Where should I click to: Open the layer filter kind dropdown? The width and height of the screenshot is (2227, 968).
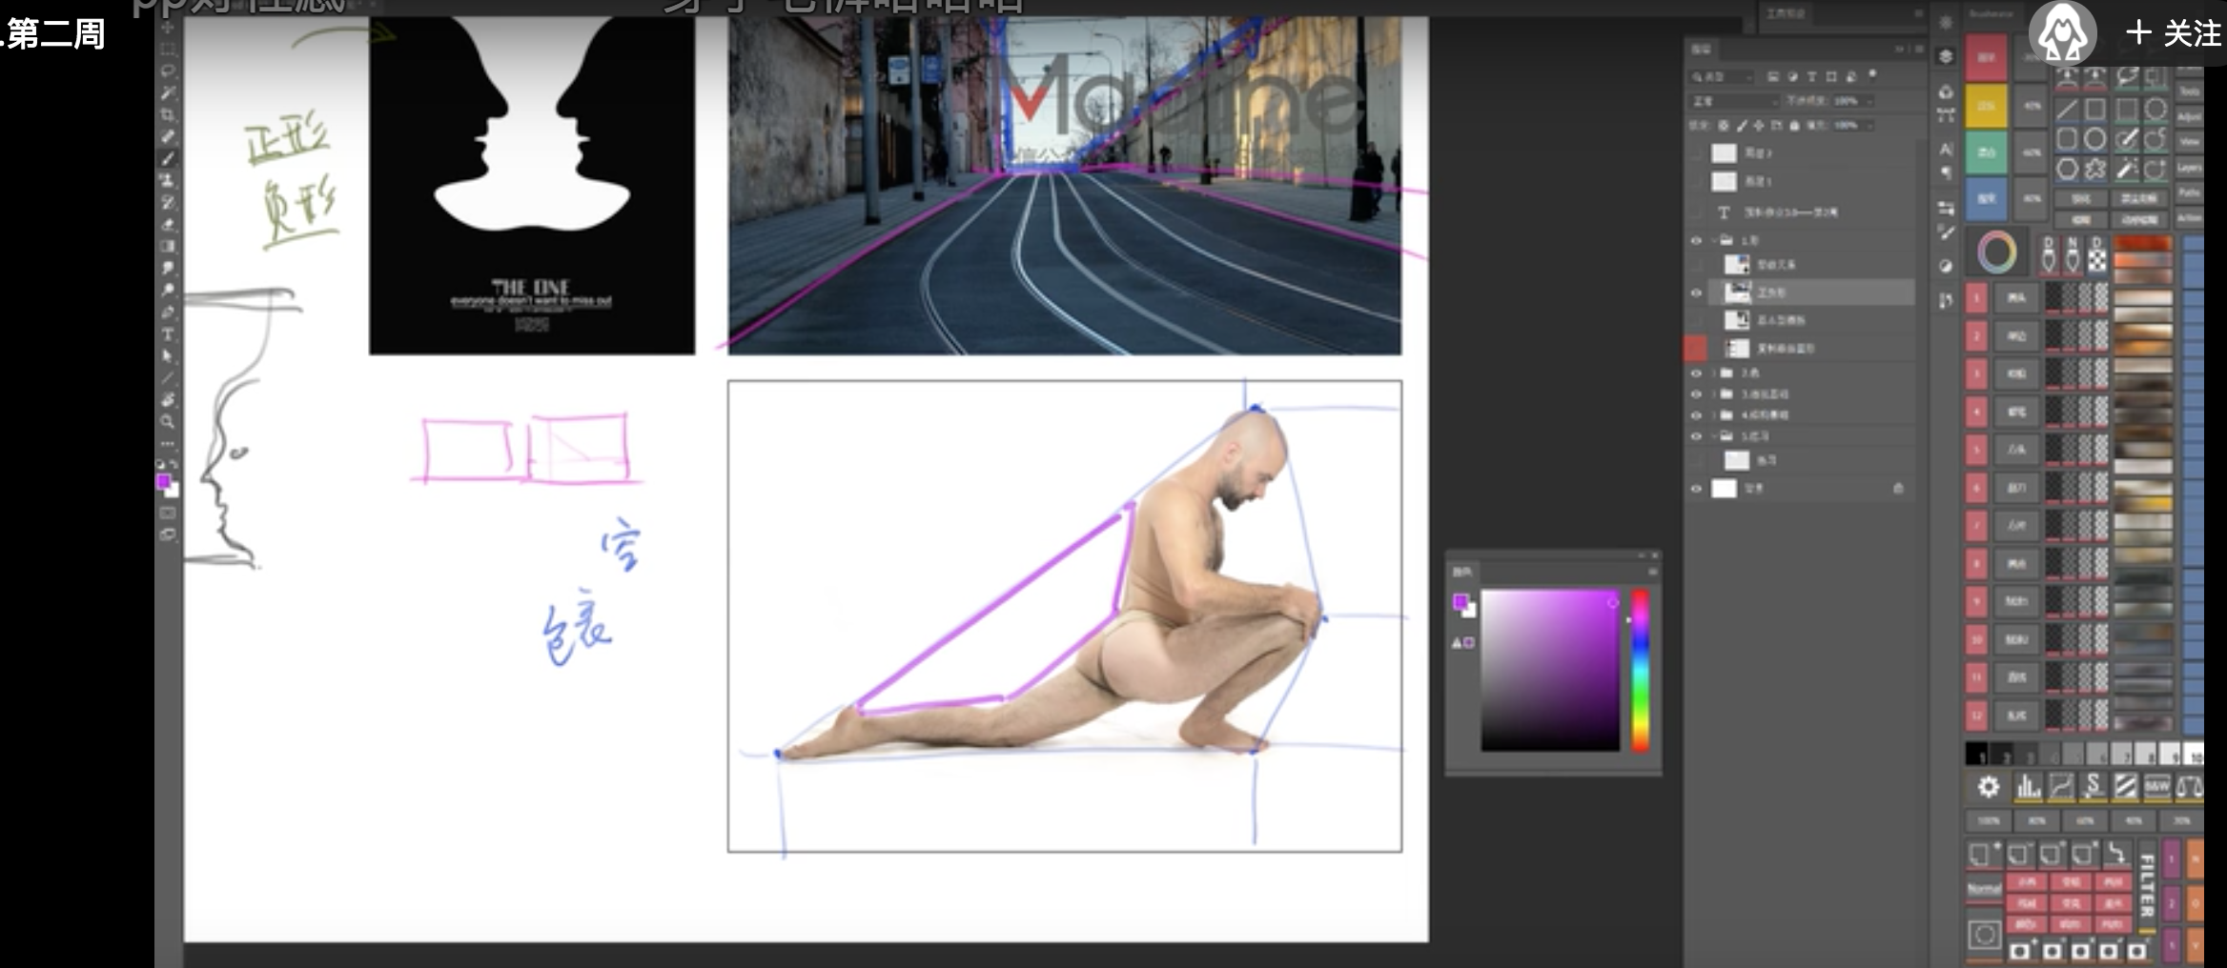[x=1720, y=76]
